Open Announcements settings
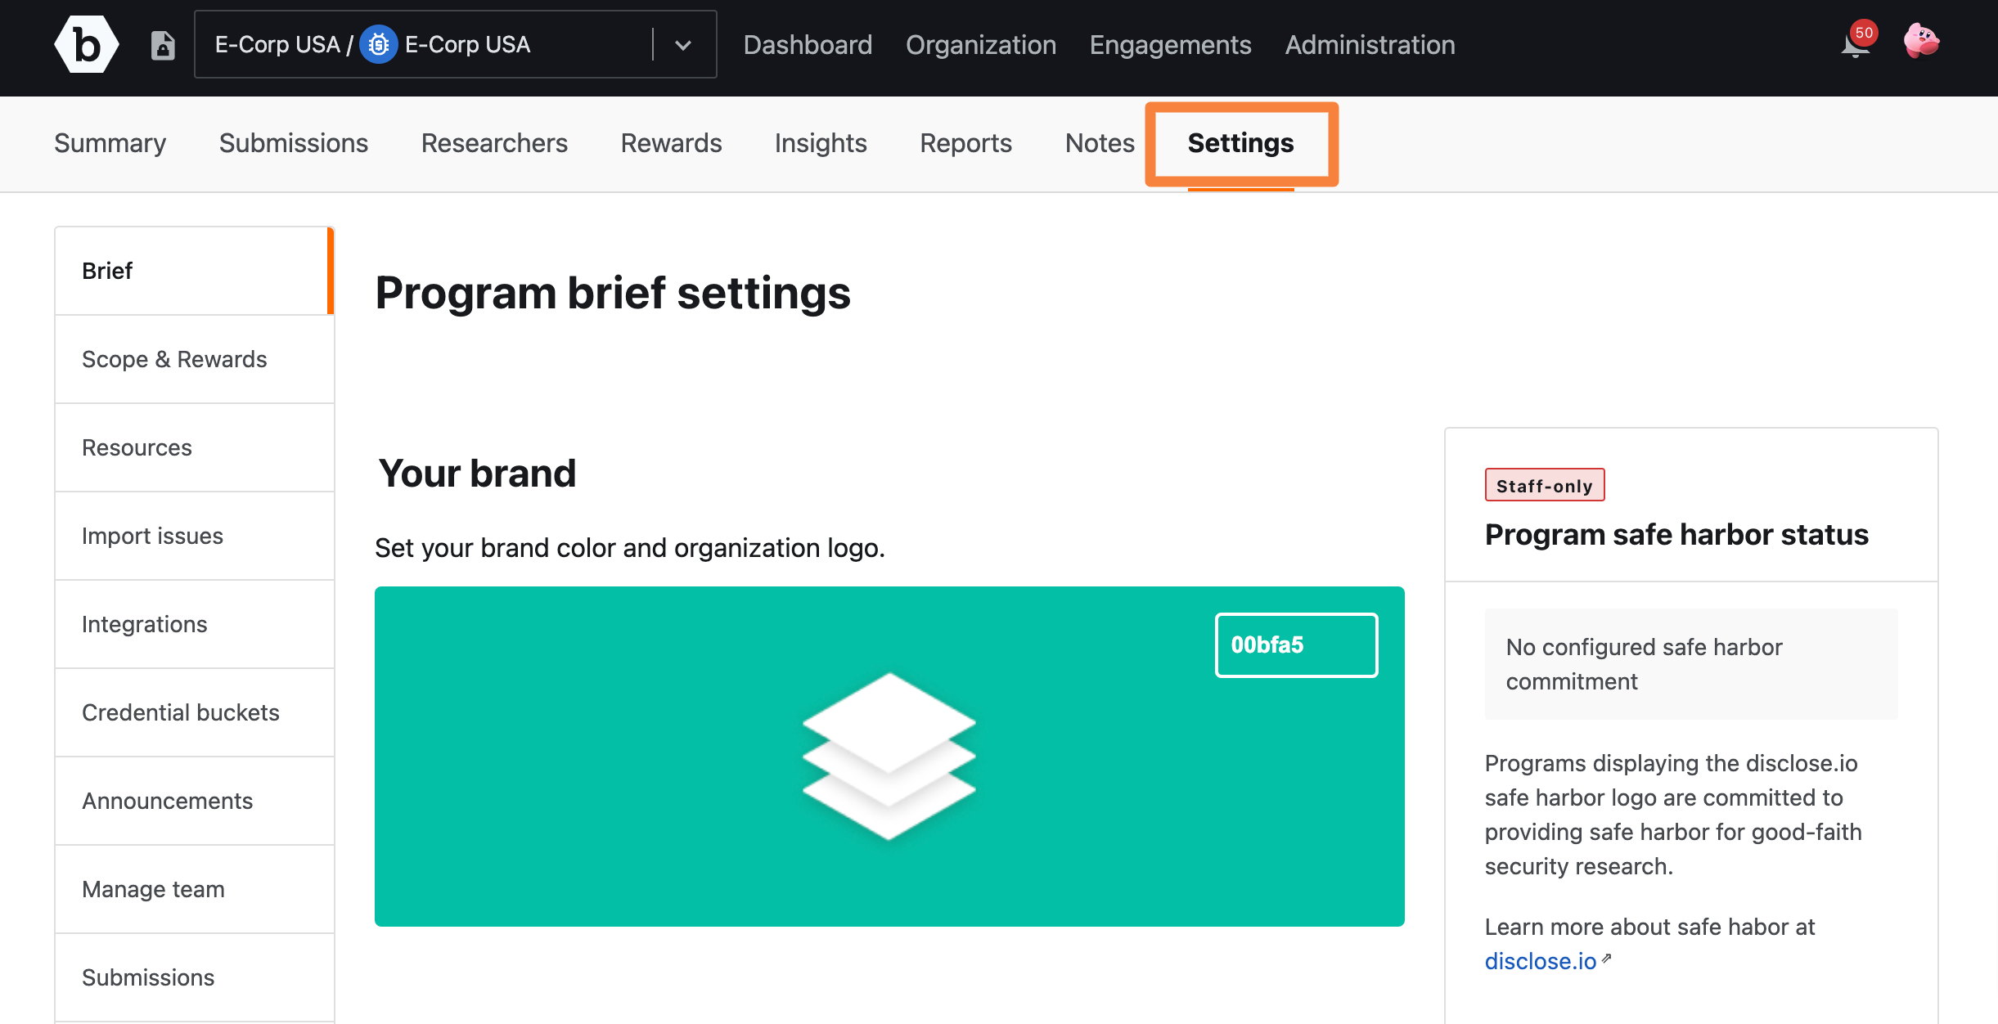 pyautogui.click(x=194, y=801)
